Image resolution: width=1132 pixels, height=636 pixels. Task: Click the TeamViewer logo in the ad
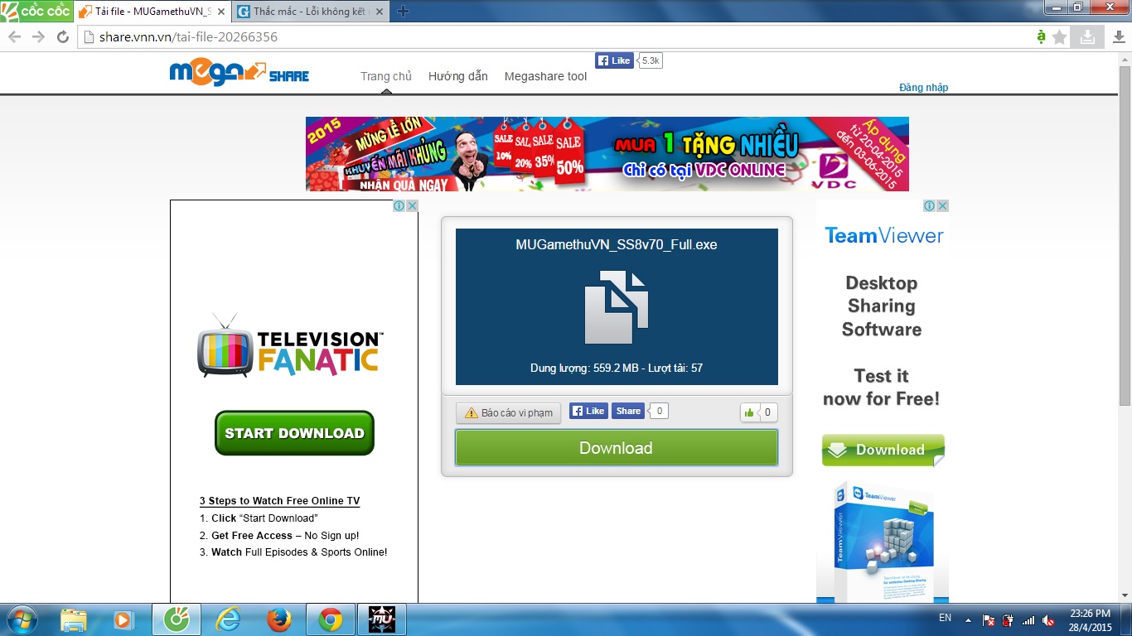[x=884, y=236]
